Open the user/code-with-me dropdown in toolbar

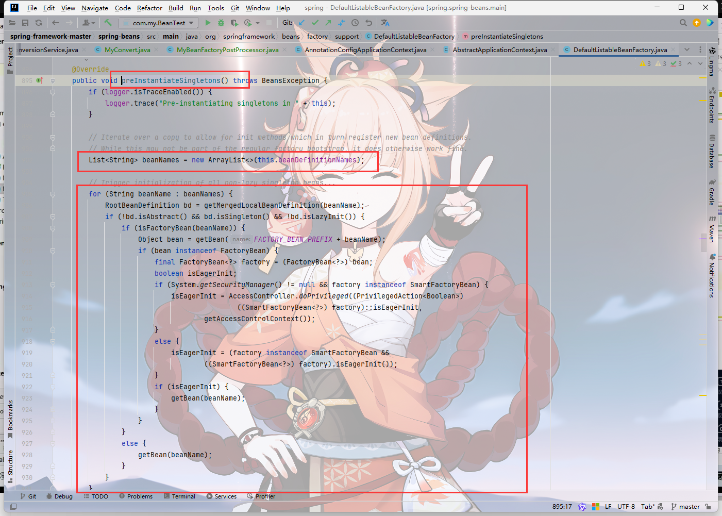tap(89, 23)
